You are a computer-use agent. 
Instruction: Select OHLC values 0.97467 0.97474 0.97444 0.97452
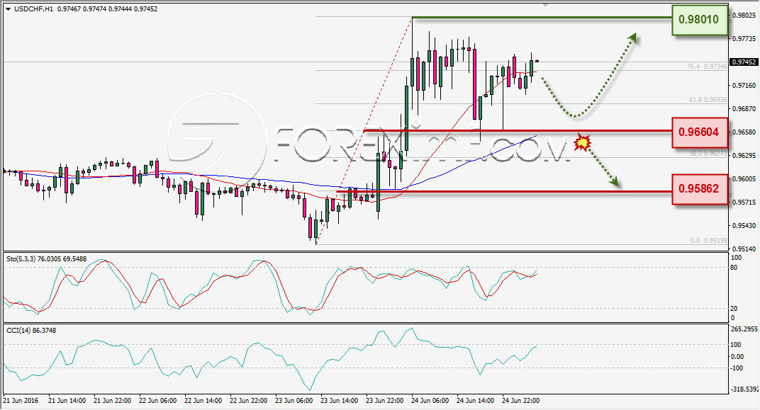click(107, 8)
